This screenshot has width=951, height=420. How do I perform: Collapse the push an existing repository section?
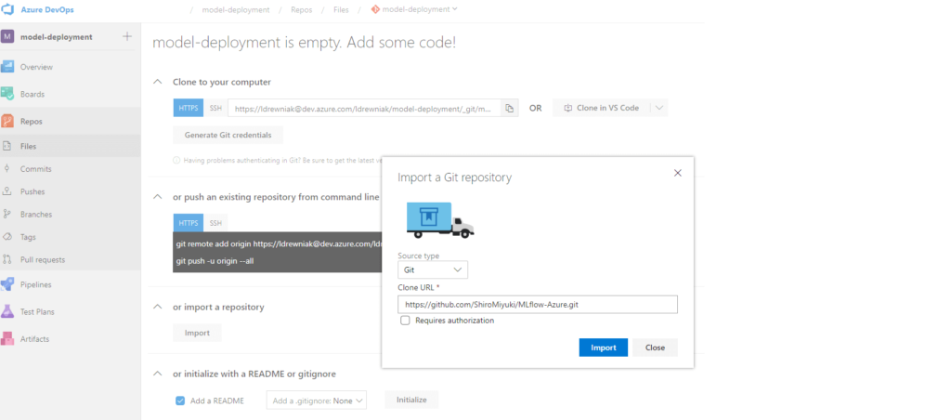click(x=158, y=197)
